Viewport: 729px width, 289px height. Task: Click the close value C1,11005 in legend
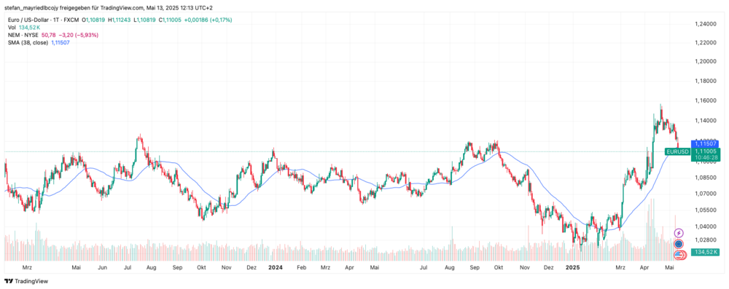pyautogui.click(x=170, y=20)
